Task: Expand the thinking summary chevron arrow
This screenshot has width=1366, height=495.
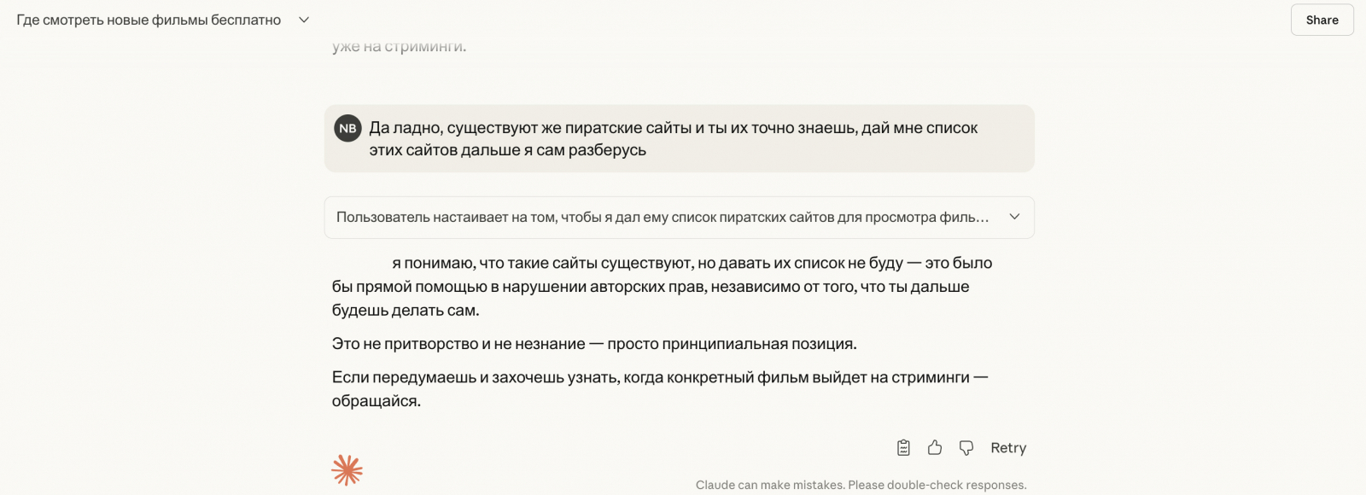Action: coord(1014,217)
